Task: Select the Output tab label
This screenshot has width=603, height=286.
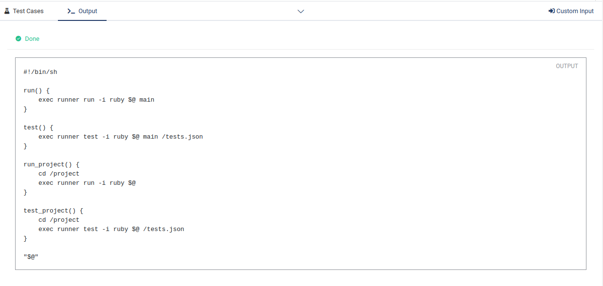Action: [88, 11]
